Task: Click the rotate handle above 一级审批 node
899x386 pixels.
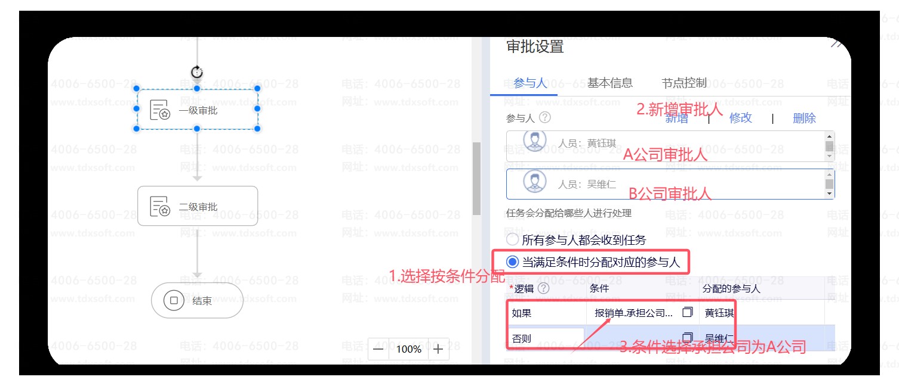Action: pyautogui.click(x=197, y=73)
